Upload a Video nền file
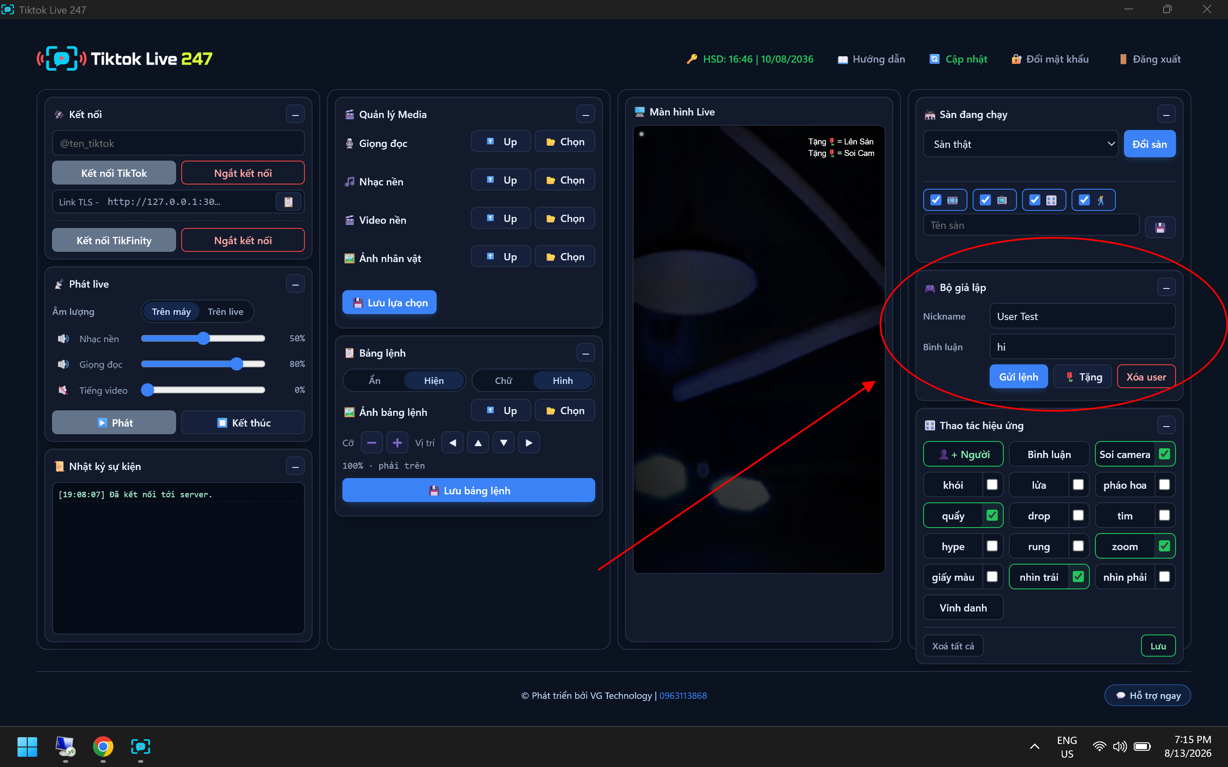 501,218
